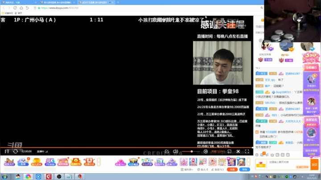Open emoji picker in chat toolbar

(257, 155)
